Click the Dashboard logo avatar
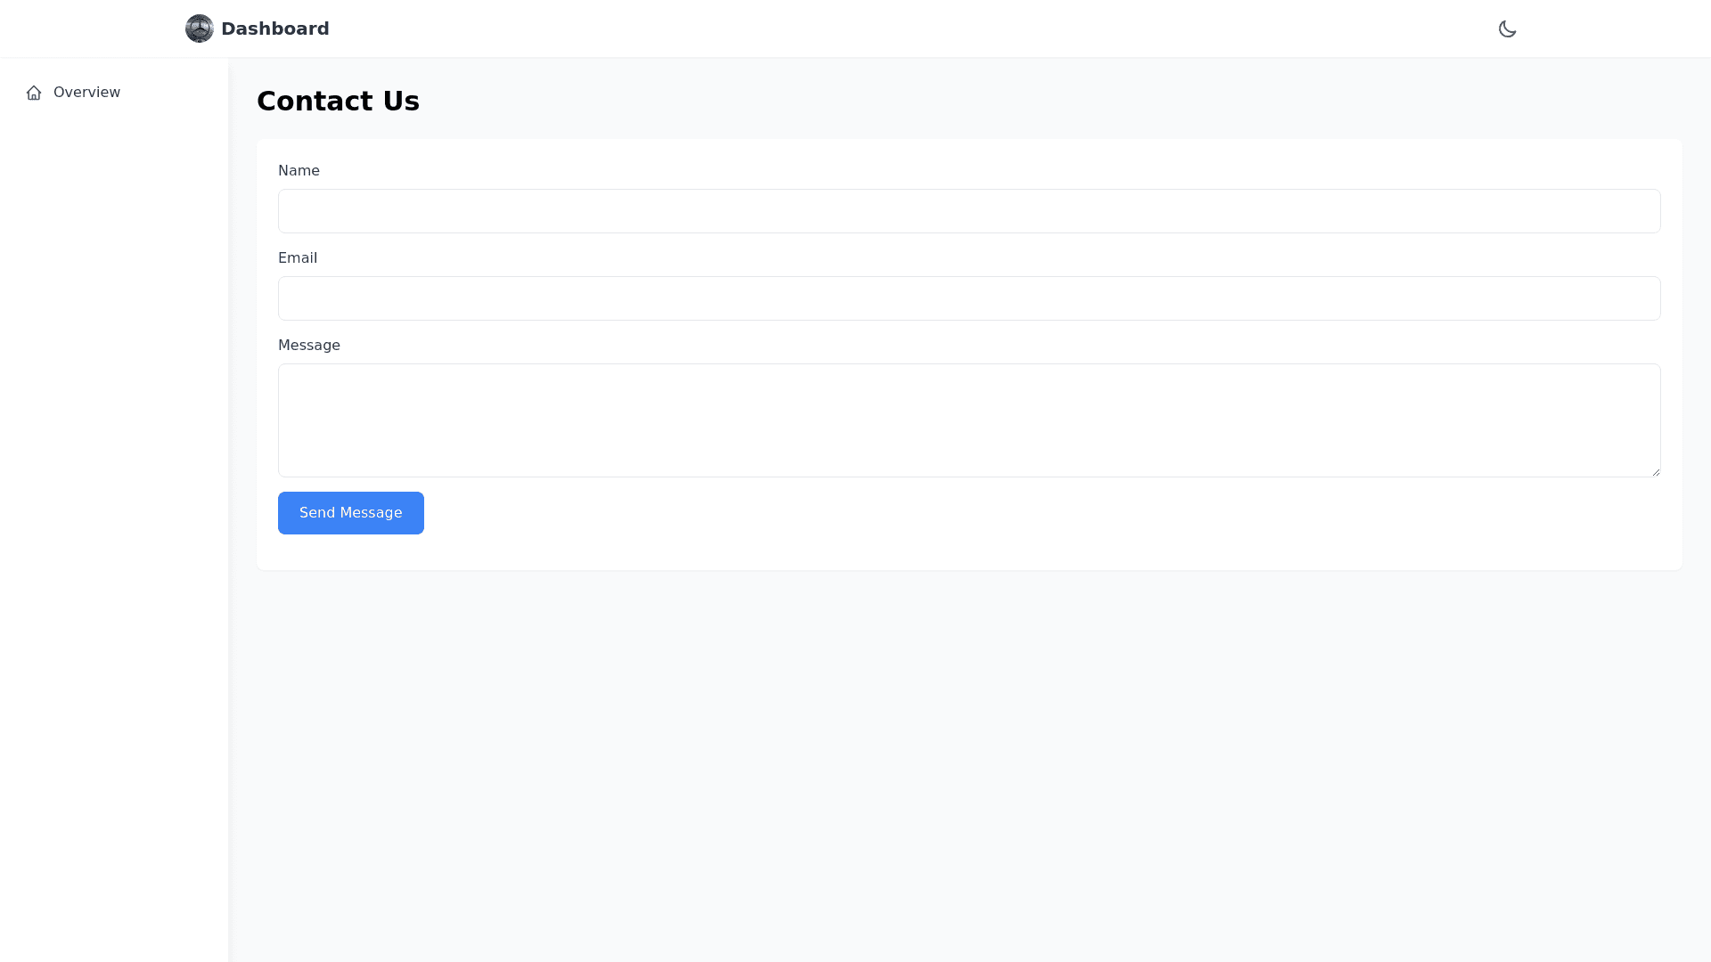The image size is (1711, 962). pos(199,29)
